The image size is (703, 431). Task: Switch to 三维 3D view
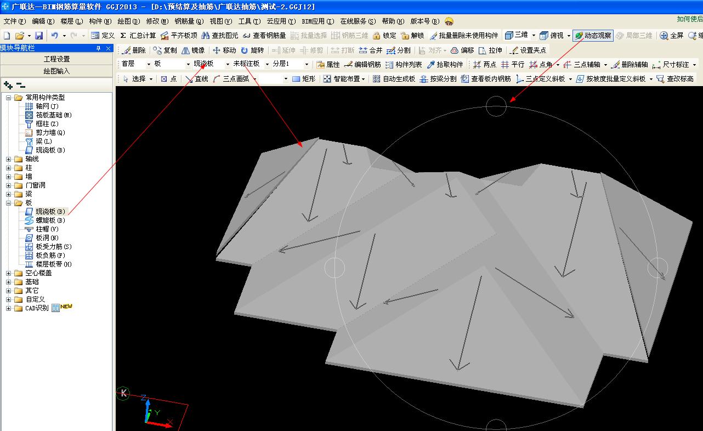(516, 35)
